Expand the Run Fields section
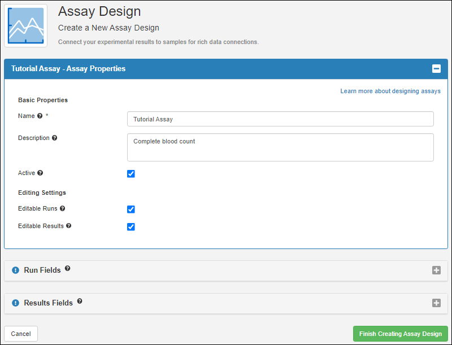The width and height of the screenshot is (452, 345). click(436, 270)
